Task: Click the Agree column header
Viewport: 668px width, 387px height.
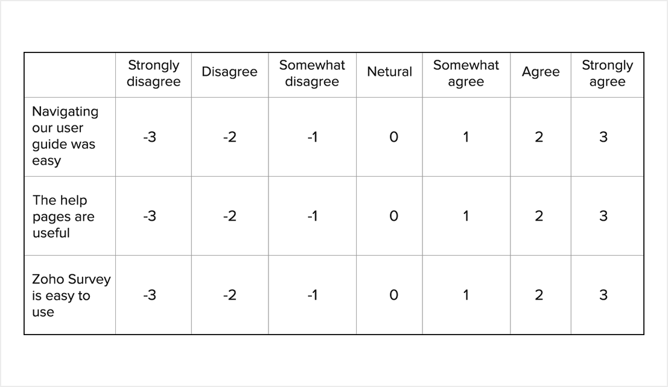Action: click(541, 72)
